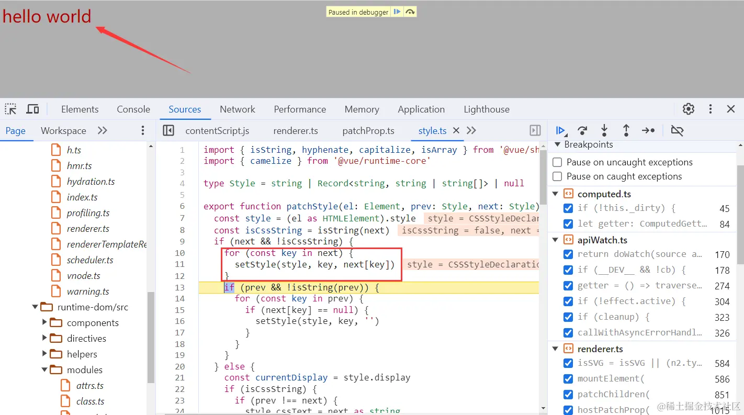Switch to patchProp.ts file tab
The width and height of the screenshot is (744, 415).
click(368, 130)
